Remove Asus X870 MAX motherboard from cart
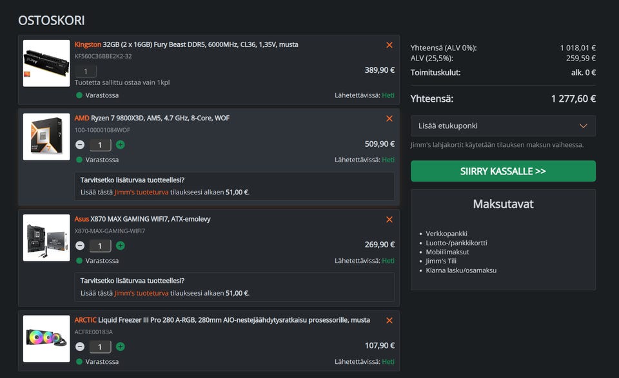This screenshot has height=378, width=619. pos(389,220)
